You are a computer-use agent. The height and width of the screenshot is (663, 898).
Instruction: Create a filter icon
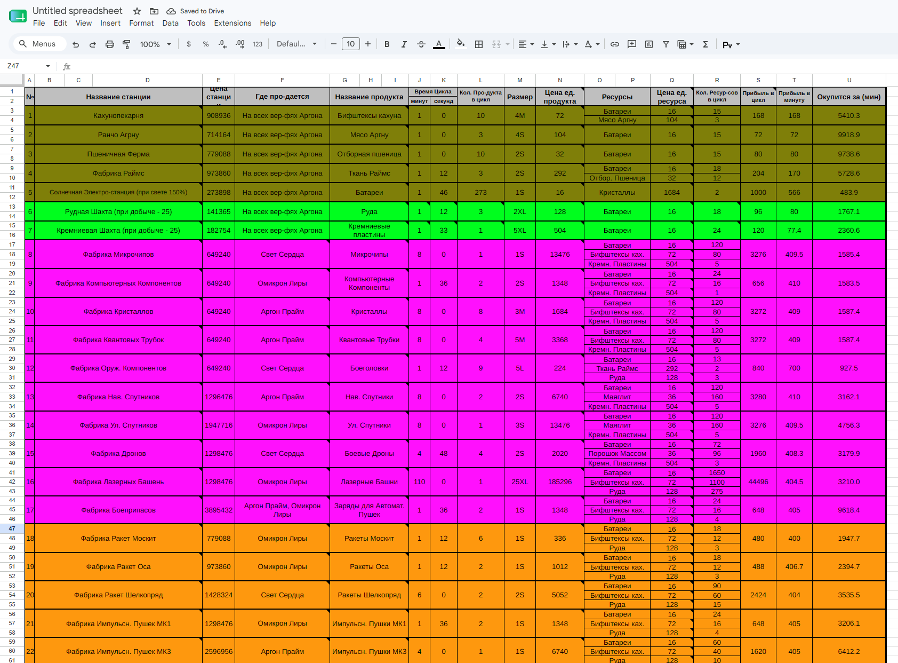coord(666,44)
